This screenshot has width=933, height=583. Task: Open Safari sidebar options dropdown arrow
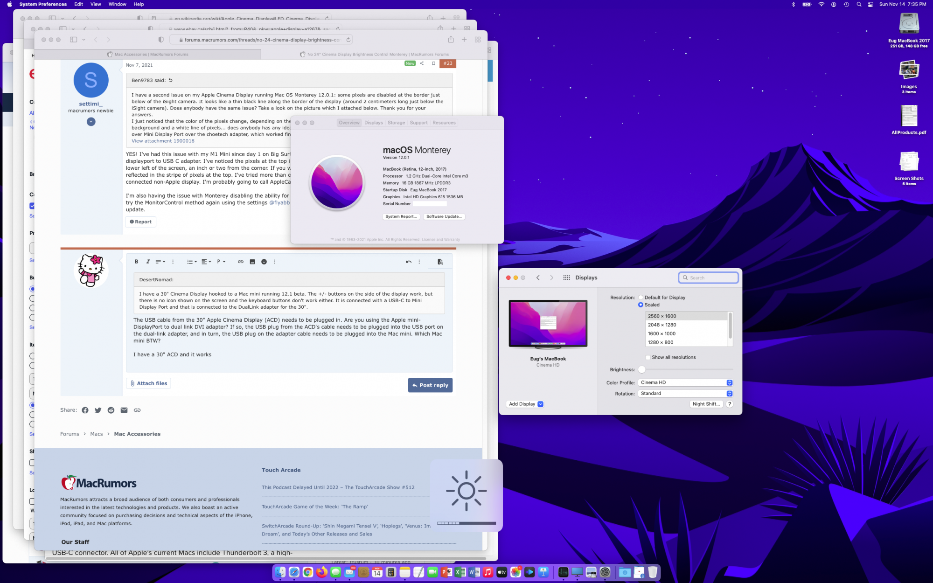84,40
